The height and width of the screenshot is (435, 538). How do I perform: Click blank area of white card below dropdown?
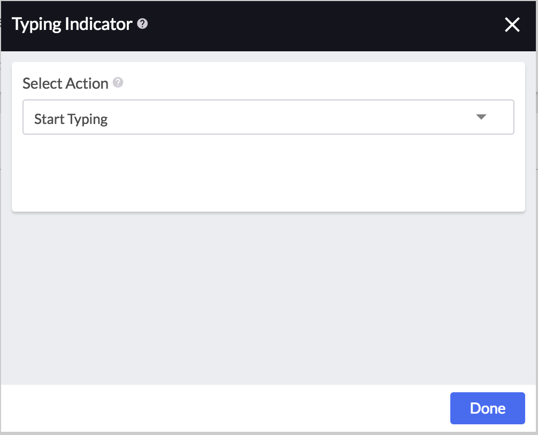point(268,173)
